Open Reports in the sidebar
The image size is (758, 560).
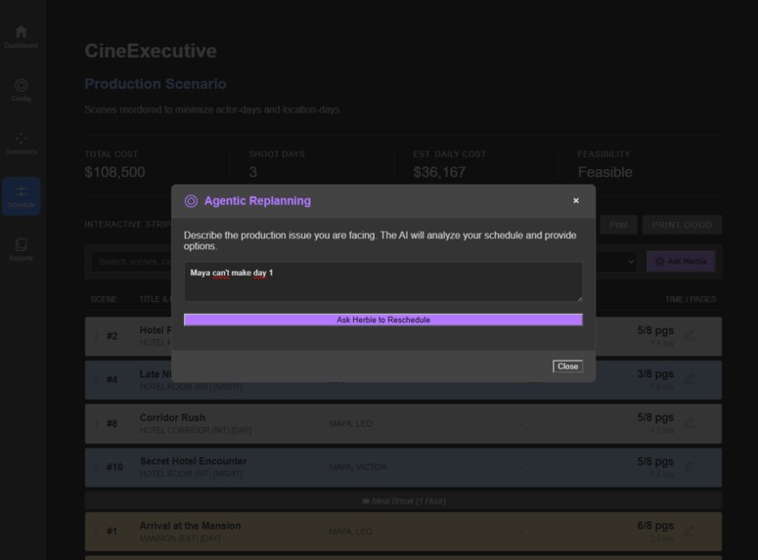click(21, 250)
